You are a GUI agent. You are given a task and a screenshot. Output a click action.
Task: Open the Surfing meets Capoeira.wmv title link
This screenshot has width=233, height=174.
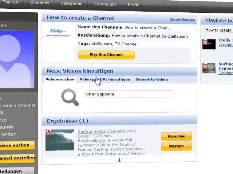pyautogui.click(x=106, y=131)
